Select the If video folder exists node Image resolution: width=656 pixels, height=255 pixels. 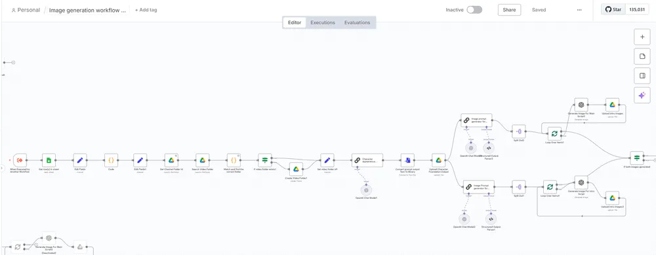click(264, 160)
